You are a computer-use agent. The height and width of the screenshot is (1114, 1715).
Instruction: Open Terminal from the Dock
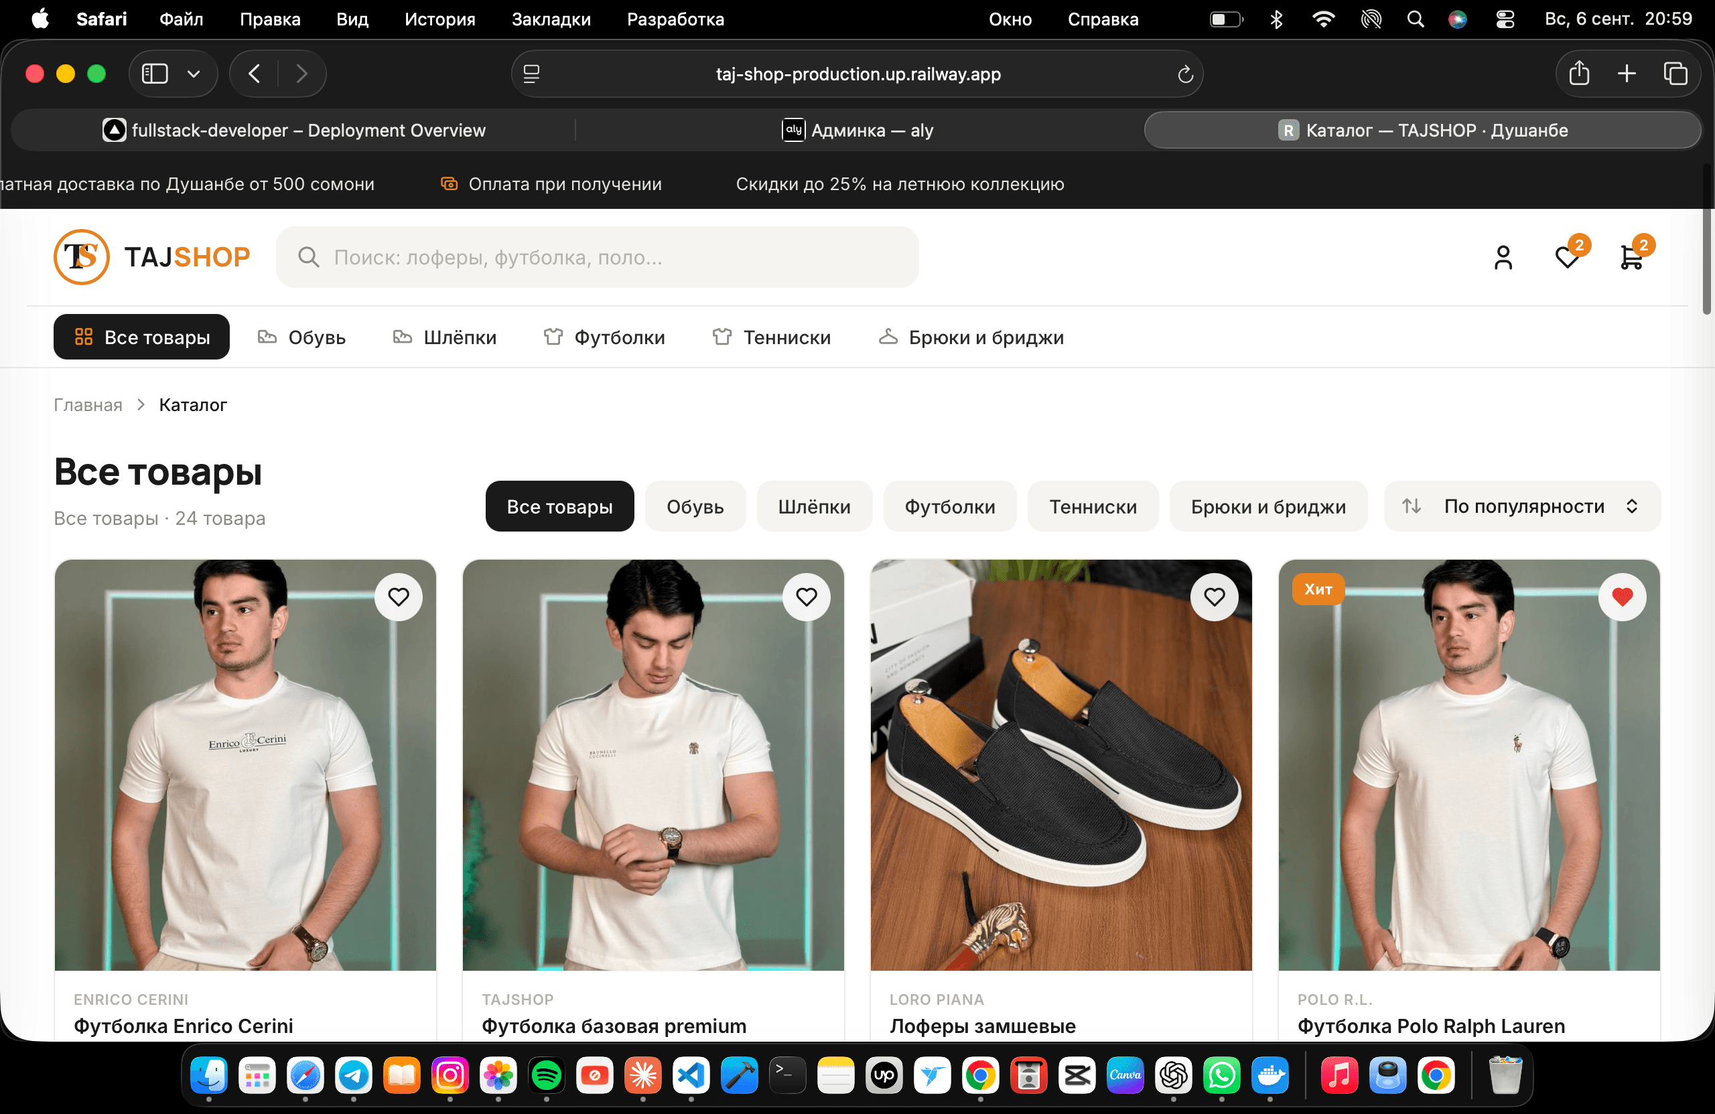[x=788, y=1075]
